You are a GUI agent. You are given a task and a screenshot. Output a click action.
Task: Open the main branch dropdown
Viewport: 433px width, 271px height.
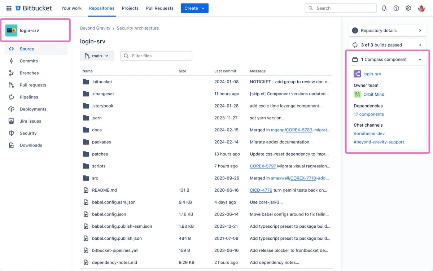97,56
